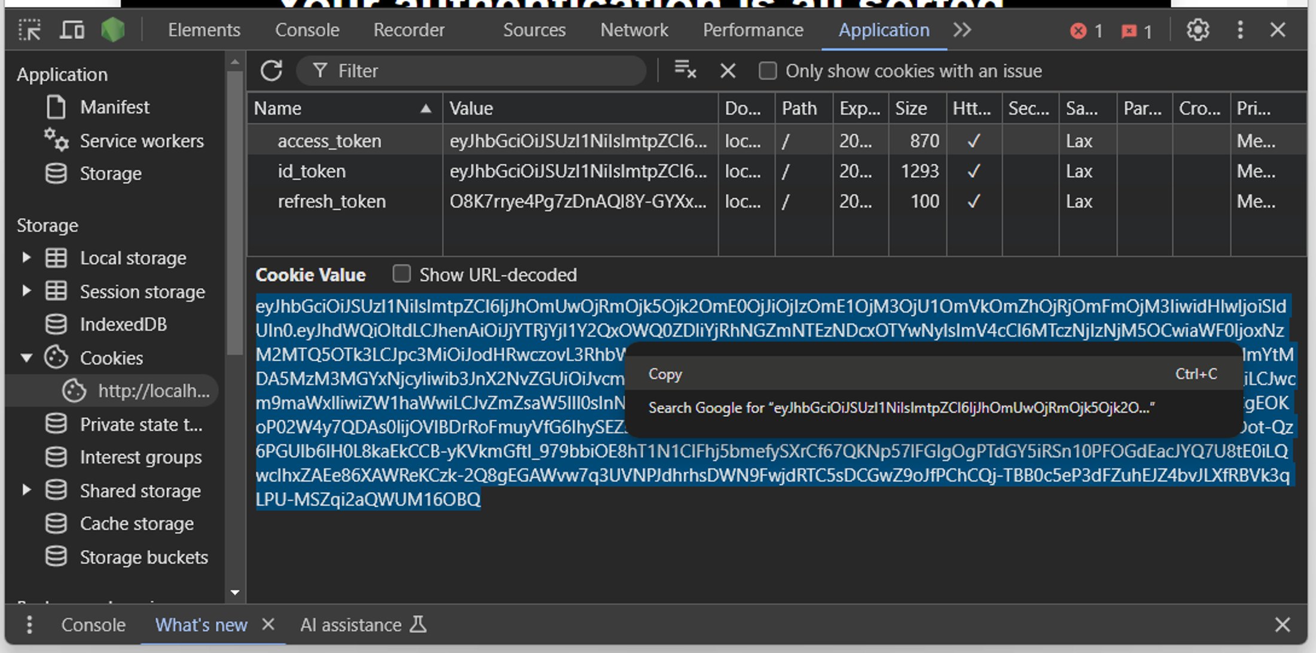This screenshot has height=653, width=1316.
Task: Click the red error count icon
Action: (x=1079, y=30)
